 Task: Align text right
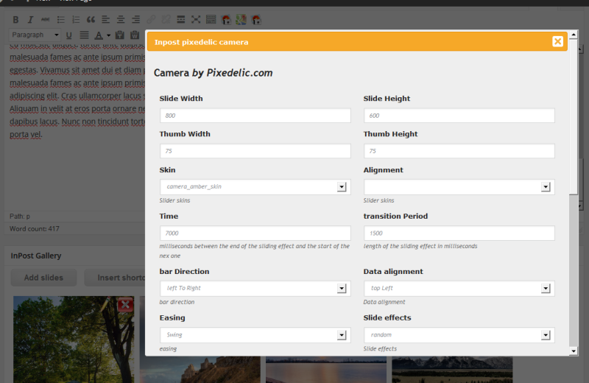coord(135,20)
